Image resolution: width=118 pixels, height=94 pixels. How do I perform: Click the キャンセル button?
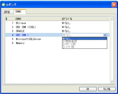pyautogui.click(x=107, y=89)
